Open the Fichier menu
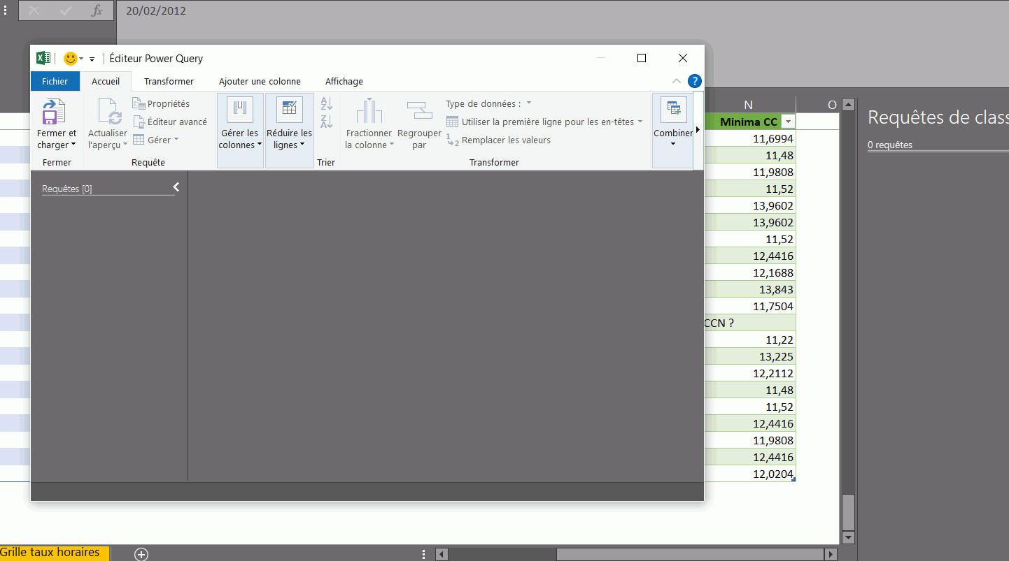 coord(55,82)
